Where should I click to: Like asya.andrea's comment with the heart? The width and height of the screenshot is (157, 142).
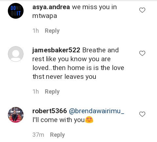tap(142, 10)
